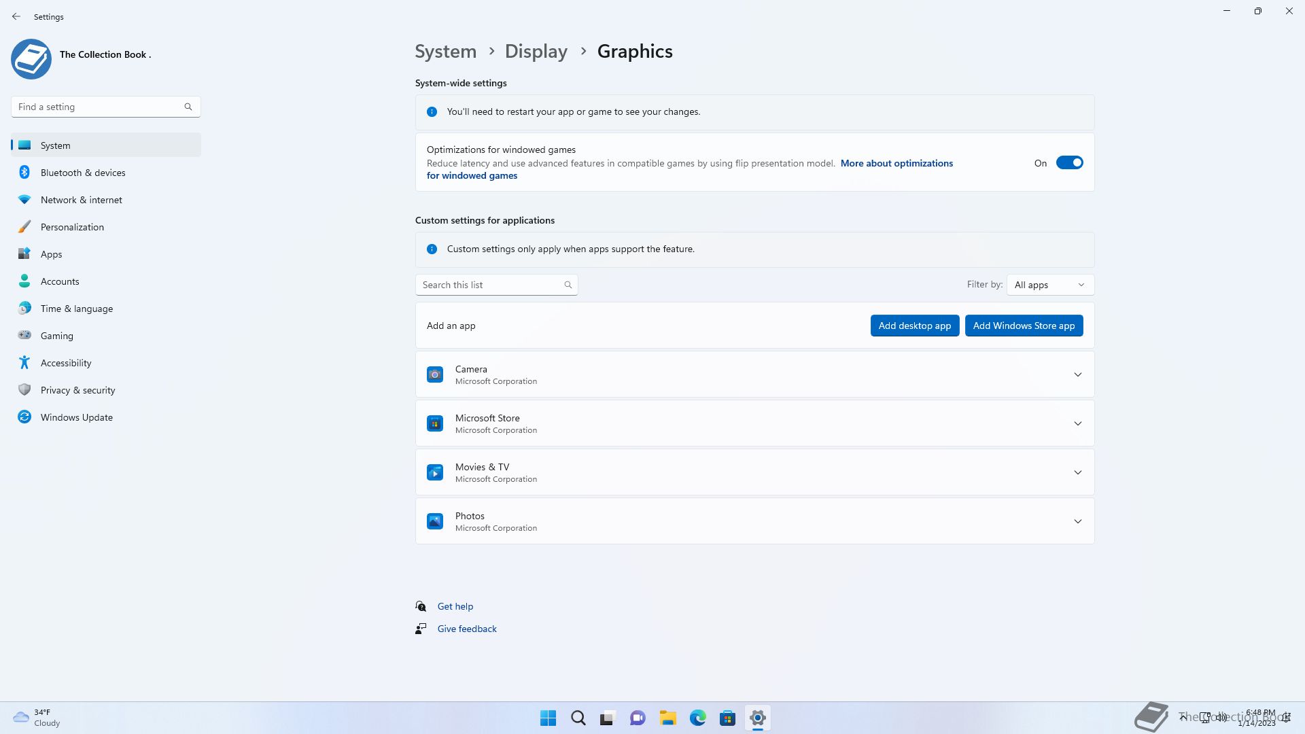Click the Settings gear on the taskbar
This screenshot has width=1305, height=734.
758,718
